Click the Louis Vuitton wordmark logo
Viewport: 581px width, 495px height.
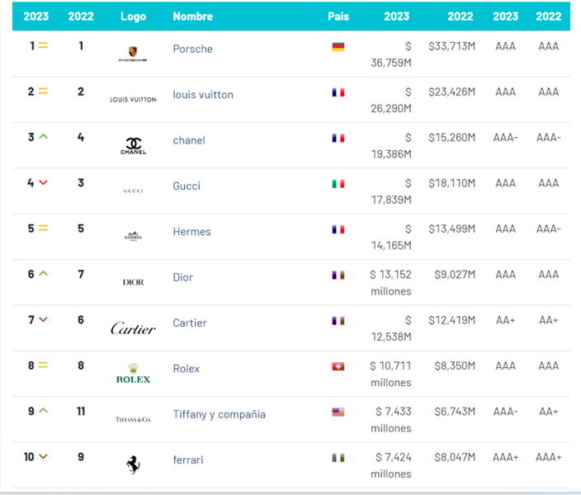click(133, 99)
